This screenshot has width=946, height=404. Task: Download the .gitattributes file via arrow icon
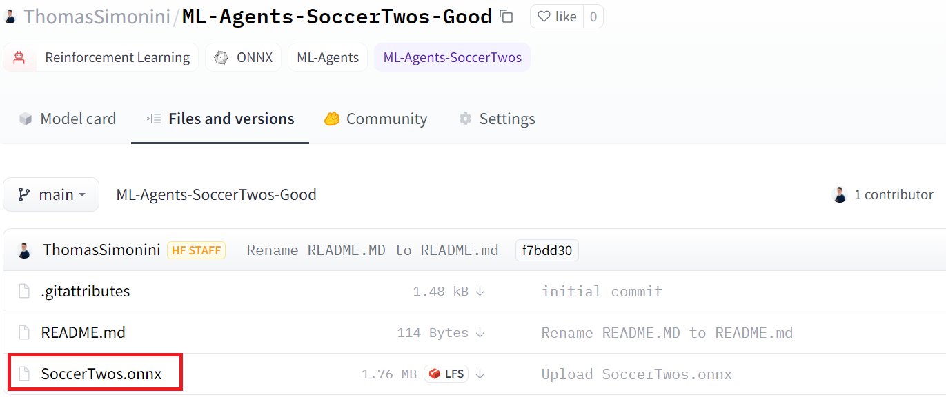click(480, 292)
